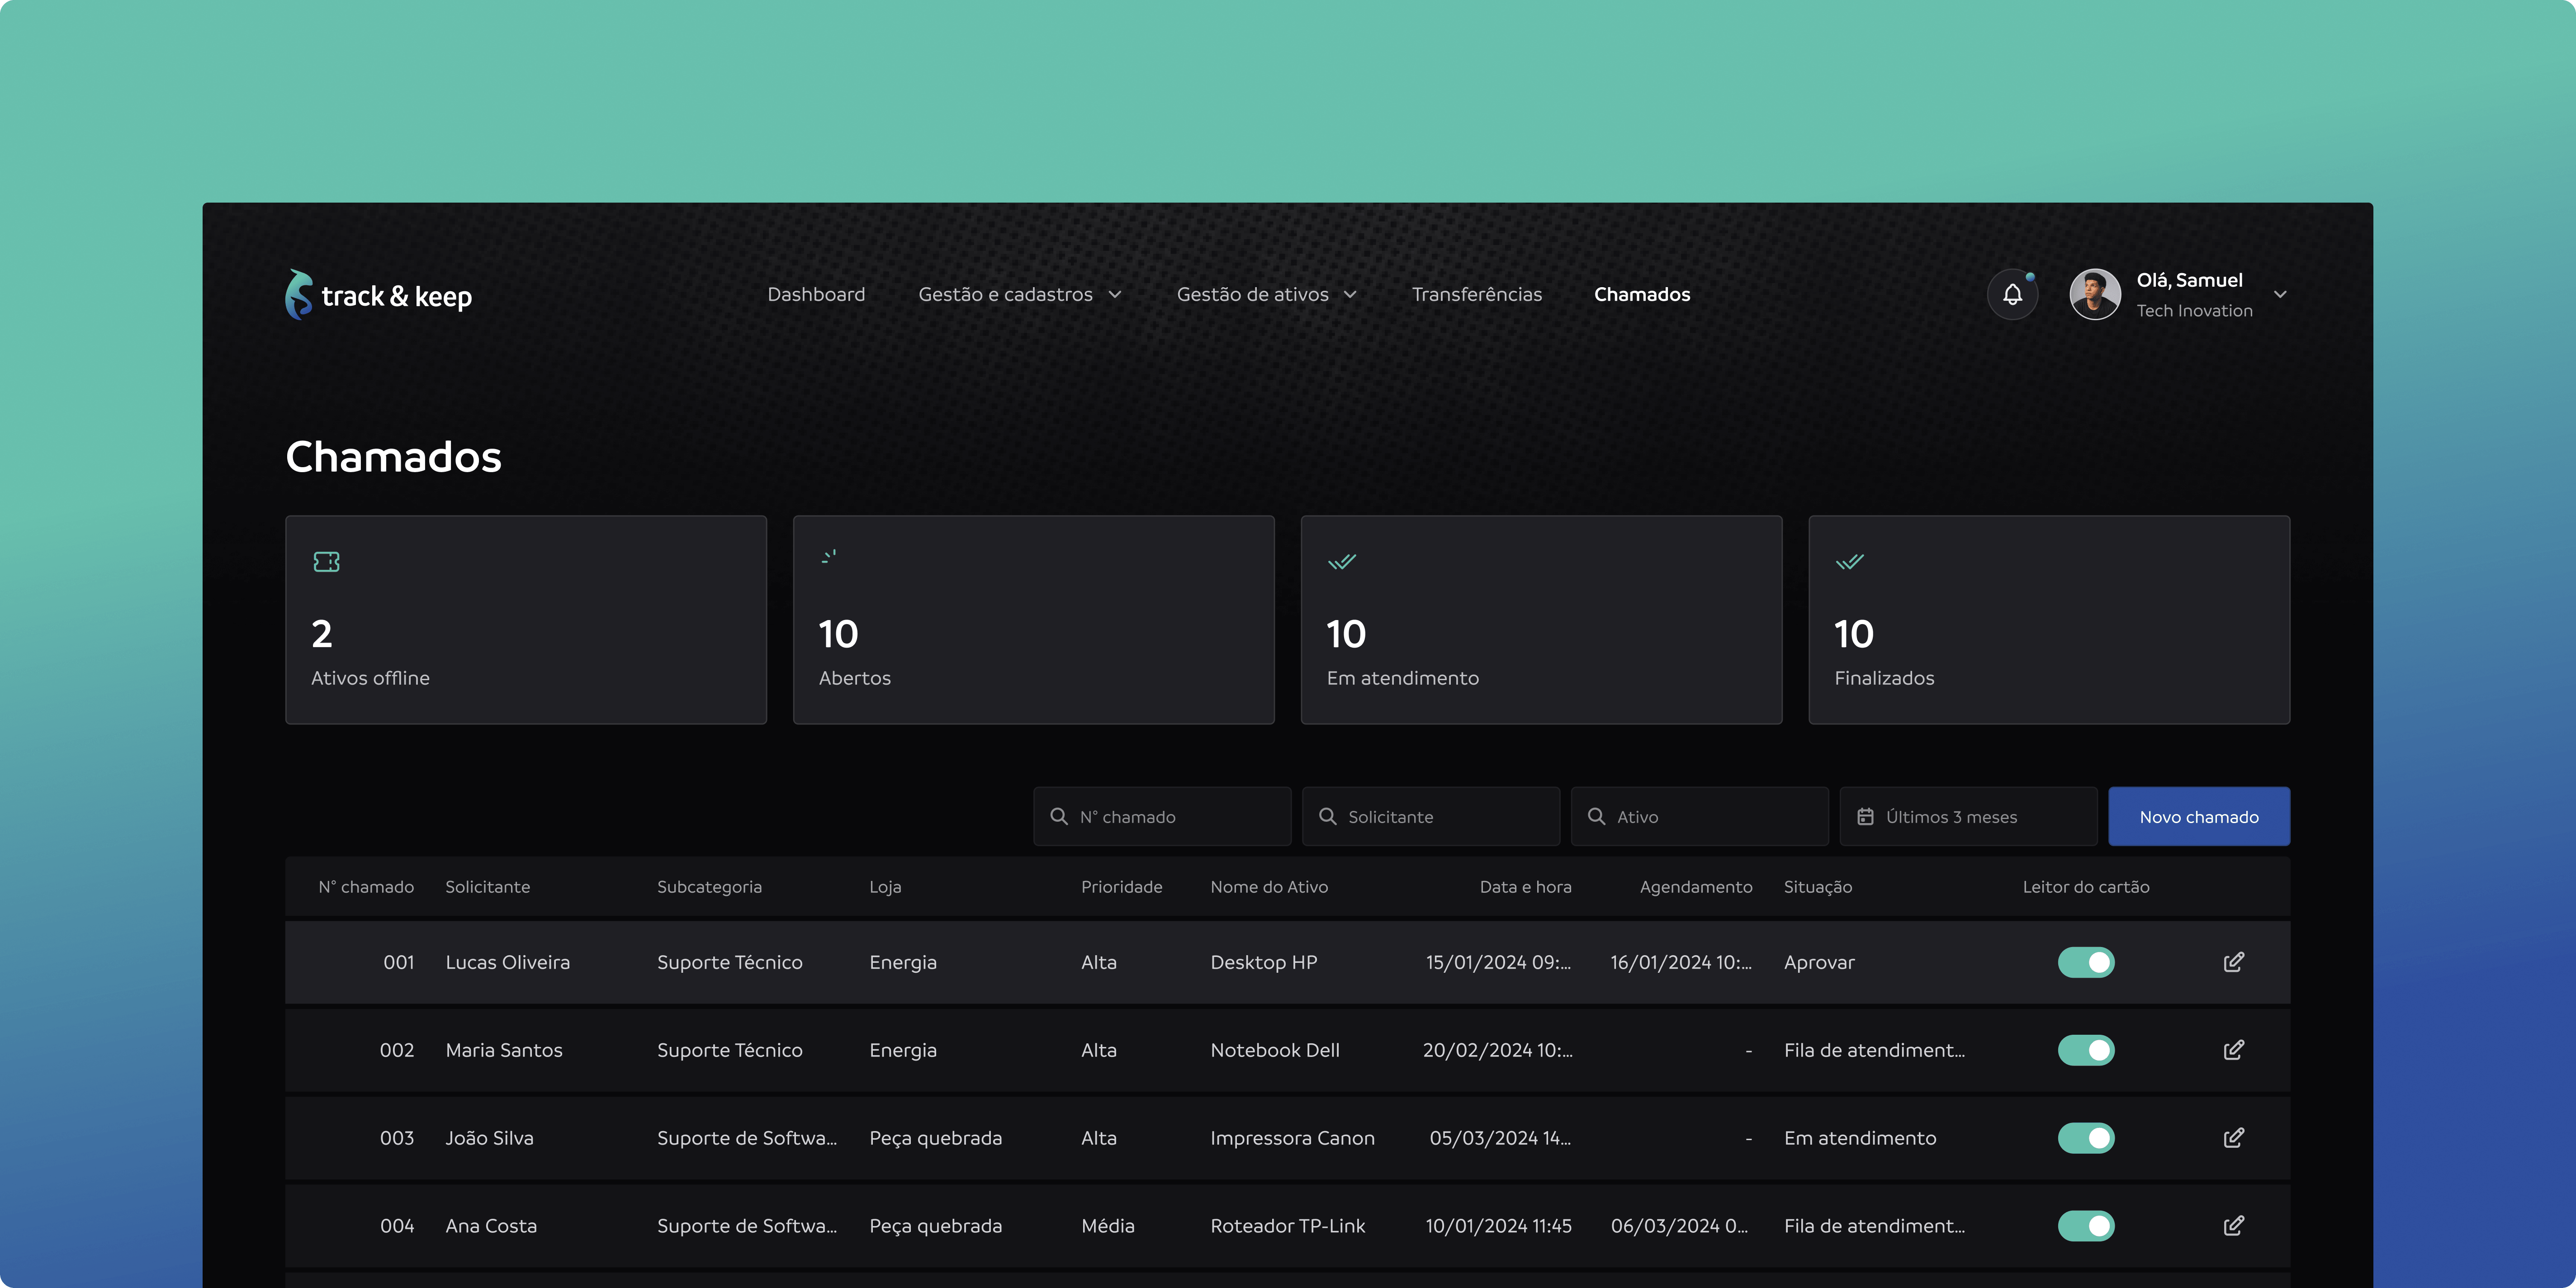The width and height of the screenshot is (2576, 1288).
Task: Select the Ana Costa cell
Action: point(491,1226)
